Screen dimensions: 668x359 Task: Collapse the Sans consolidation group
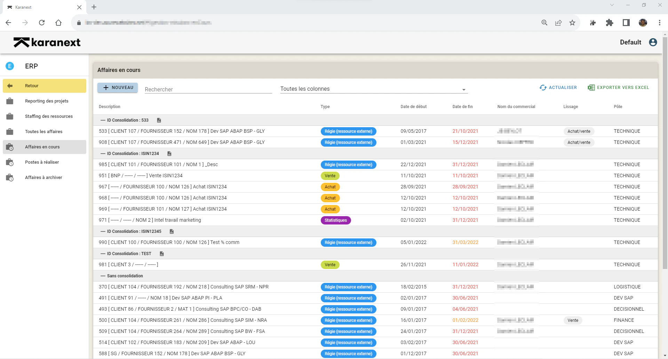pyautogui.click(x=103, y=276)
